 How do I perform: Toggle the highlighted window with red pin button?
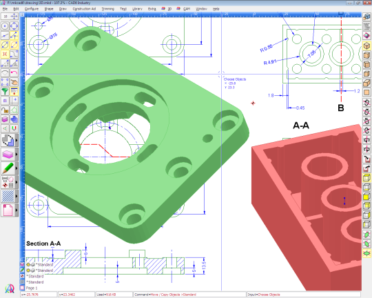tap(14, 92)
